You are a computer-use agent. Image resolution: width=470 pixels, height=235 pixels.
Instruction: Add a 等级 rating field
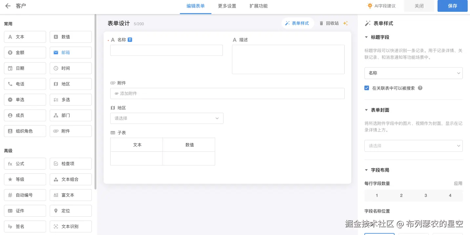(25, 179)
